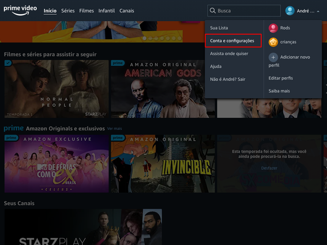Click prime badge on De Férias com o Ex

pyautogui.click(x=11, y=138)
